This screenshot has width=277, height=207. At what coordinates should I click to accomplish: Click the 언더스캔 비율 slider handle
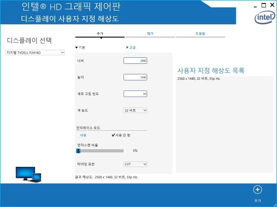click(78, 151)
